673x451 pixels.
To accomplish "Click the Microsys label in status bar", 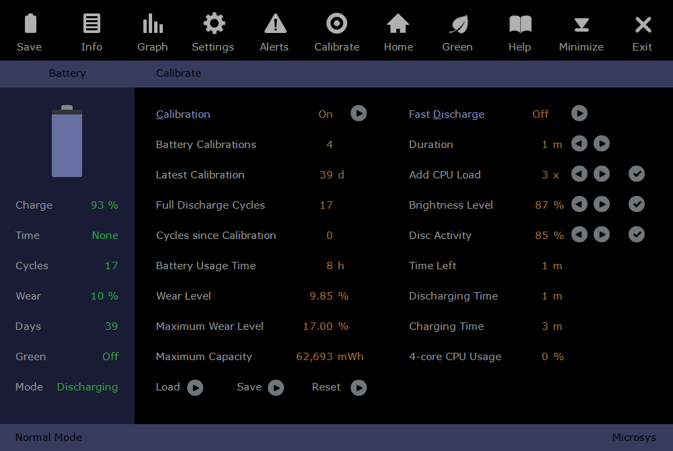I will pos(634,438).
